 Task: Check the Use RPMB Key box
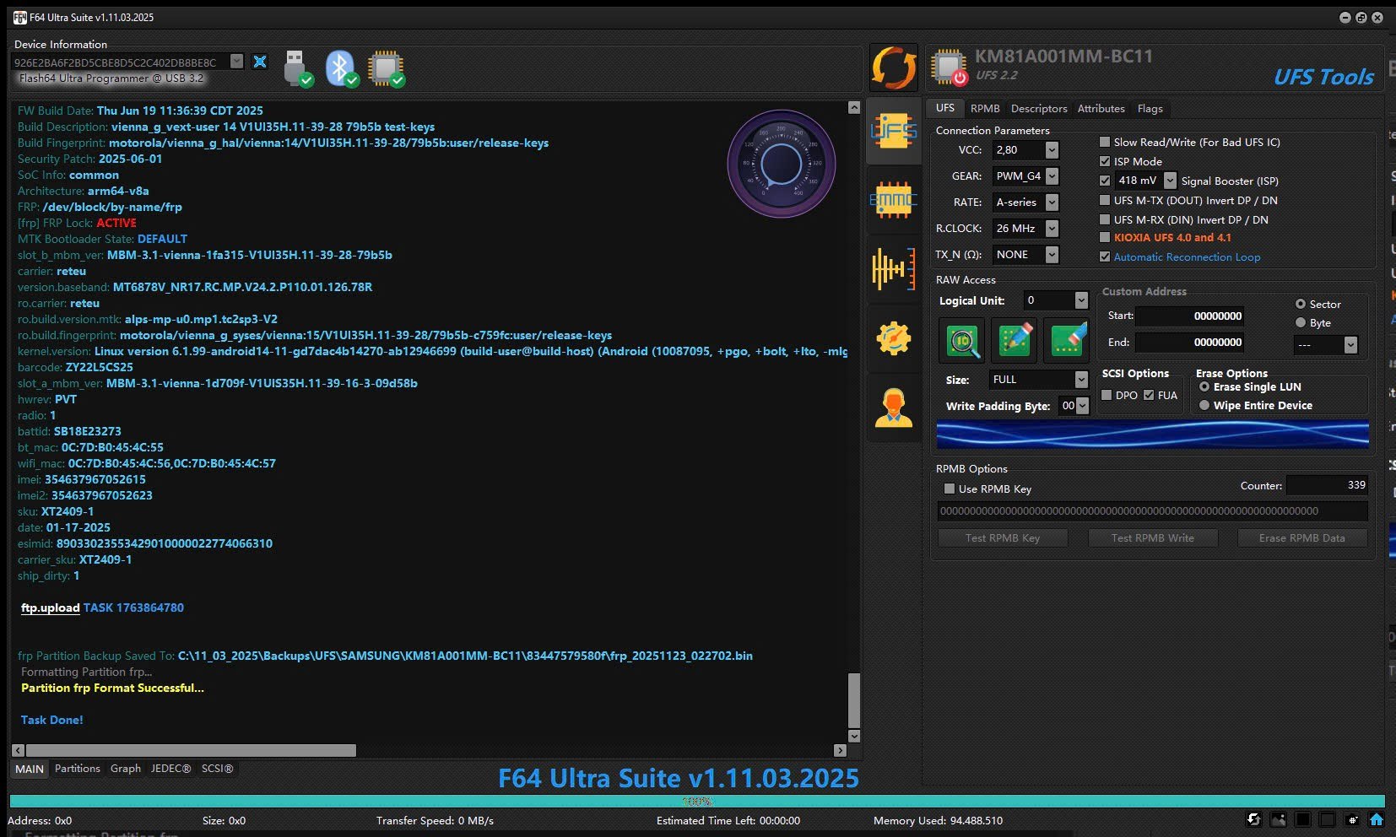click(x=950, y=489)
